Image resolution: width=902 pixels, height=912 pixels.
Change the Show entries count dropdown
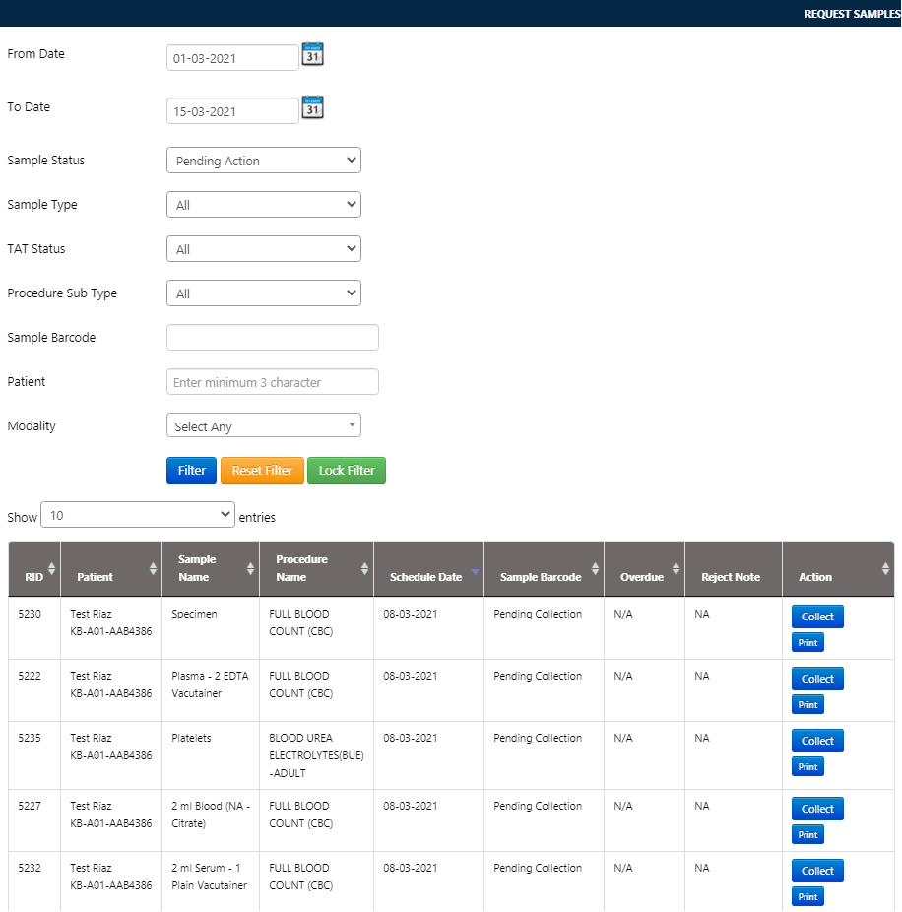click(x=138, y=515)
